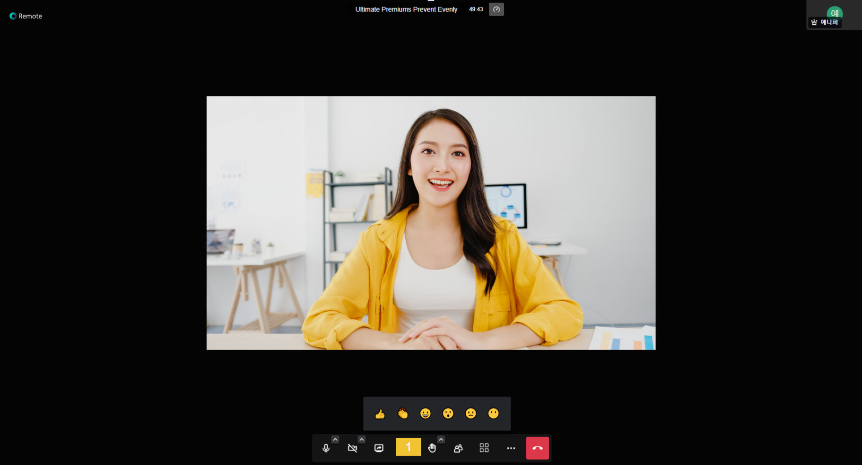Open the yellow numbered 1 button

coord(409,447)
